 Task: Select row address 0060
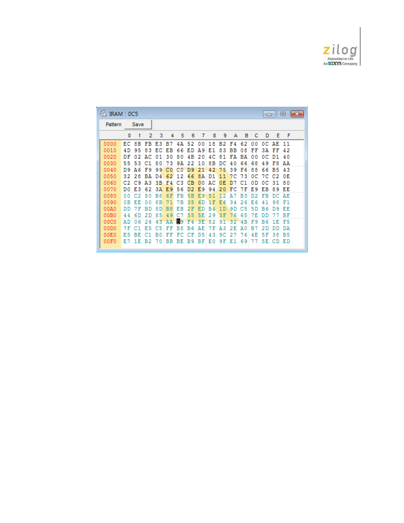coord(110,183)
